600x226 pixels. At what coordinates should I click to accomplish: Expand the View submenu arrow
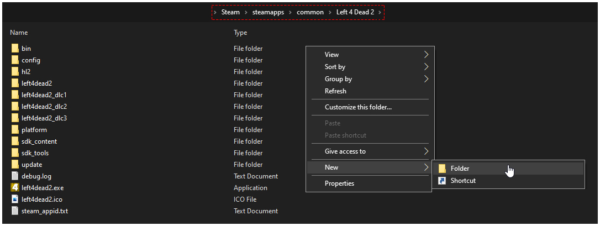(426, 55)
